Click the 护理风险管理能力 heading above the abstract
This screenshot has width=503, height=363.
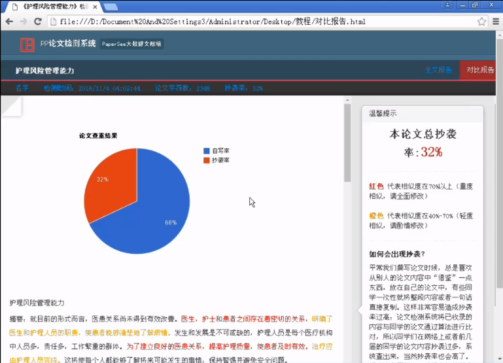pos(37,303)
